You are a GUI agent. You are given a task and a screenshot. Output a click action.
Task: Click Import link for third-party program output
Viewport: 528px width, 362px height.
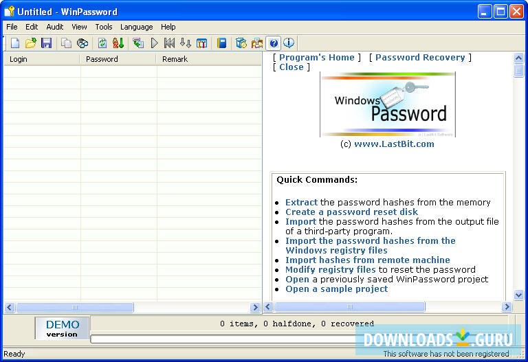coord(300,221)
